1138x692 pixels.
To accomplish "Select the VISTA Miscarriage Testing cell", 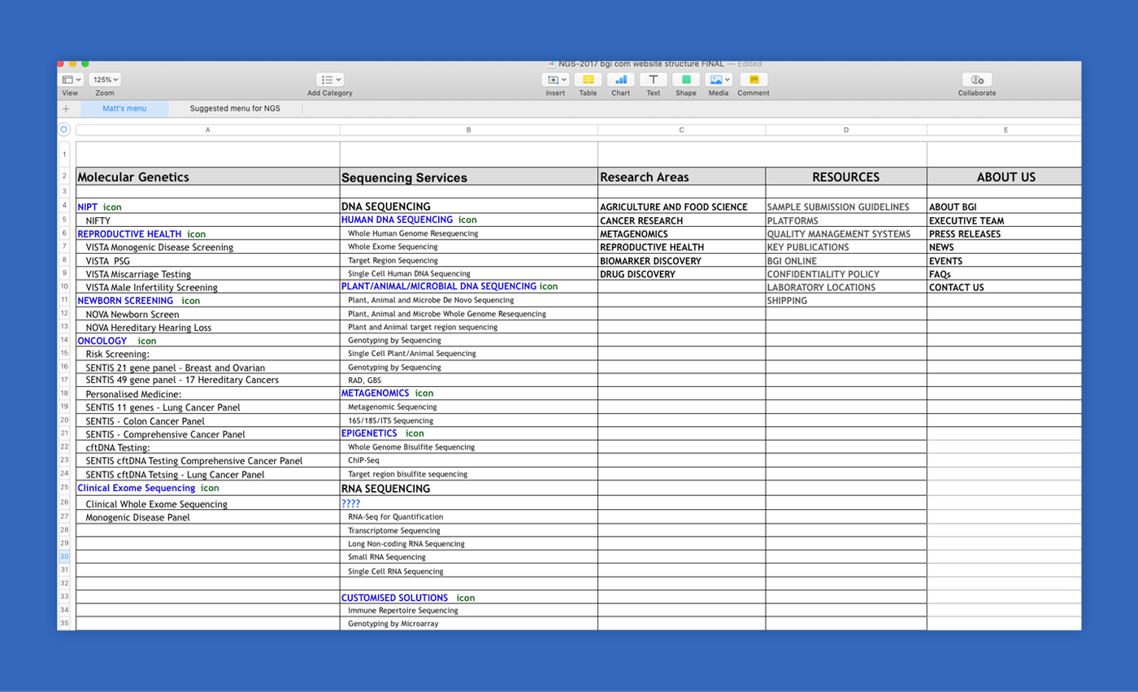I will click(208, 274).
